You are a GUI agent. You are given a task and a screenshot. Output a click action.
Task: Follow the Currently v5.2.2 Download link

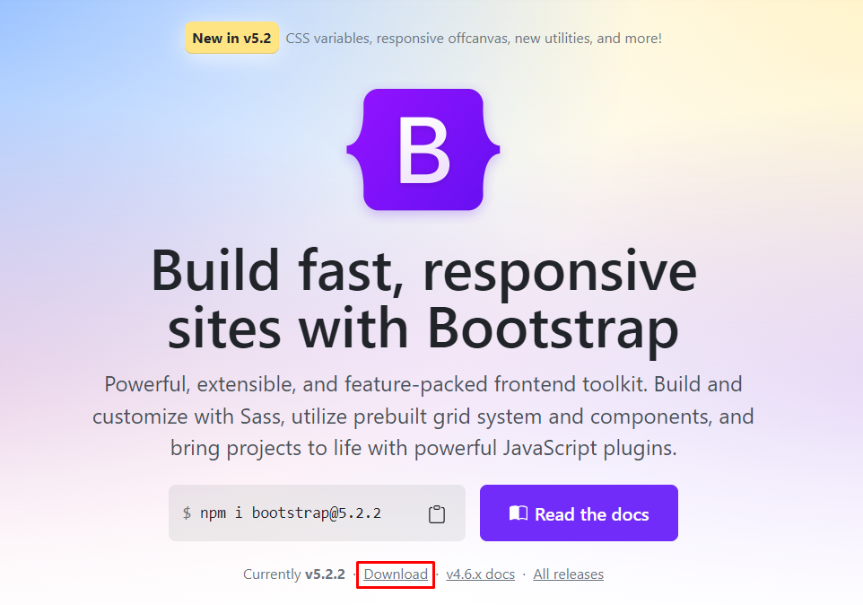[x=395, y=574]
